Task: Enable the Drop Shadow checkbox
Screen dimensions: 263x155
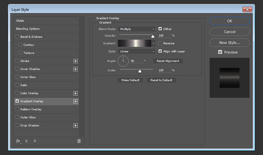Action: (x=17, y=125)
